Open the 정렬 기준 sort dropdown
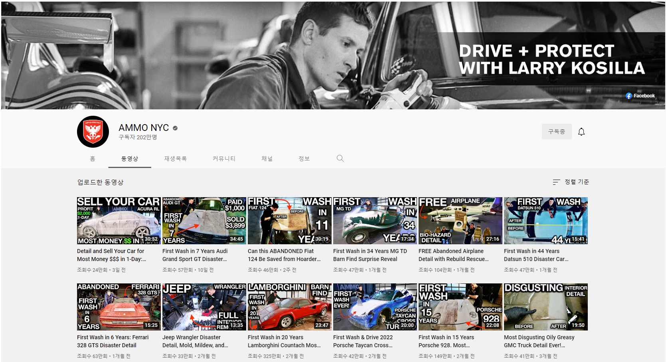This screenshot has height=362, width=666. coord(571,182)
